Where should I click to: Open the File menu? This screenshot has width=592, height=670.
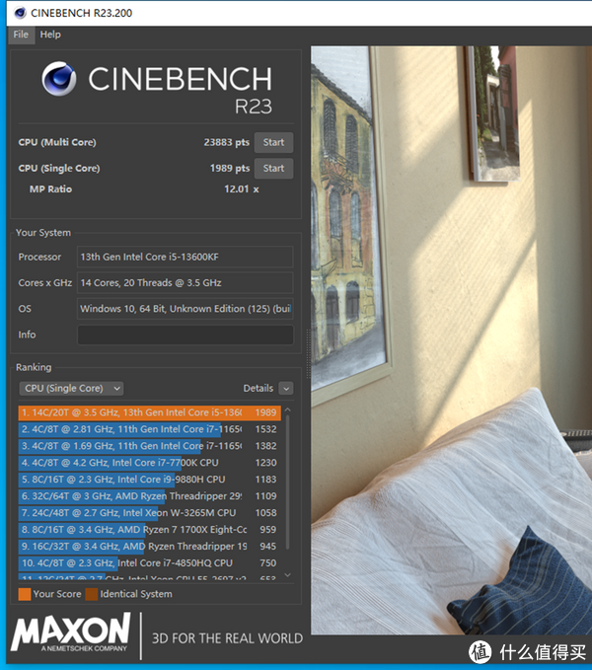(x=21, y=35)
